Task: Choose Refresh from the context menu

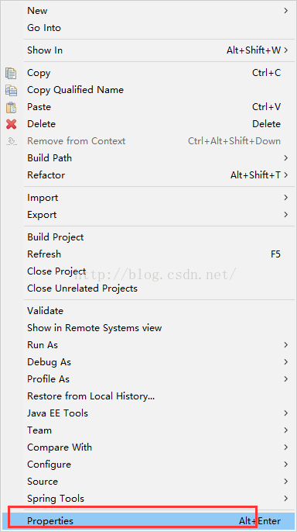Action: (148, 254)
